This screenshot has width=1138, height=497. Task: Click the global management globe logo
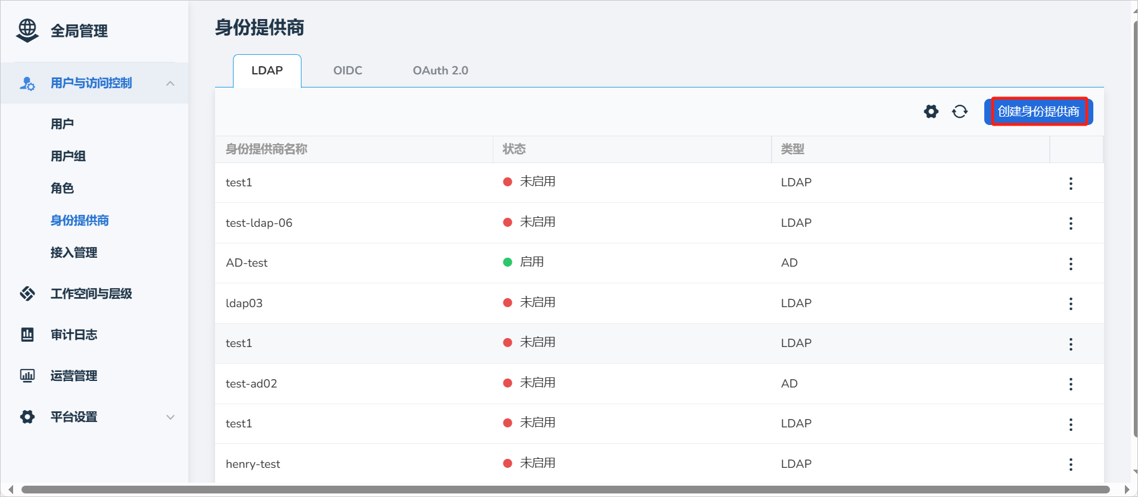pos(27,30)
